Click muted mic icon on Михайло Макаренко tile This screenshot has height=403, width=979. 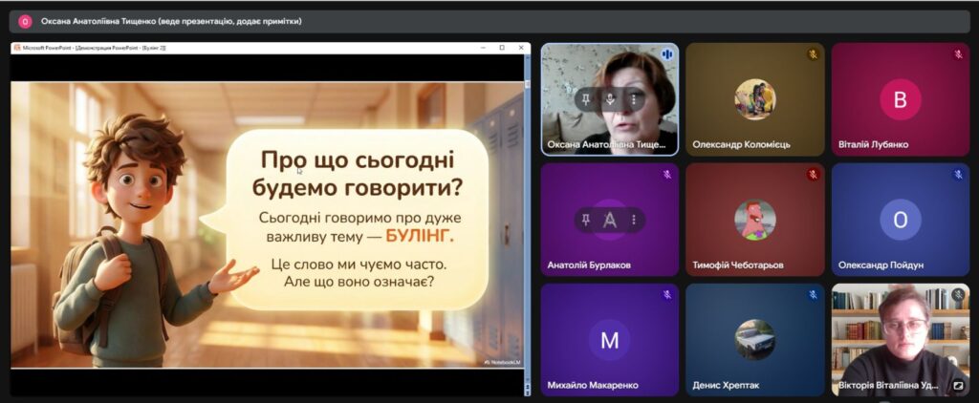[x=667, y=295]
